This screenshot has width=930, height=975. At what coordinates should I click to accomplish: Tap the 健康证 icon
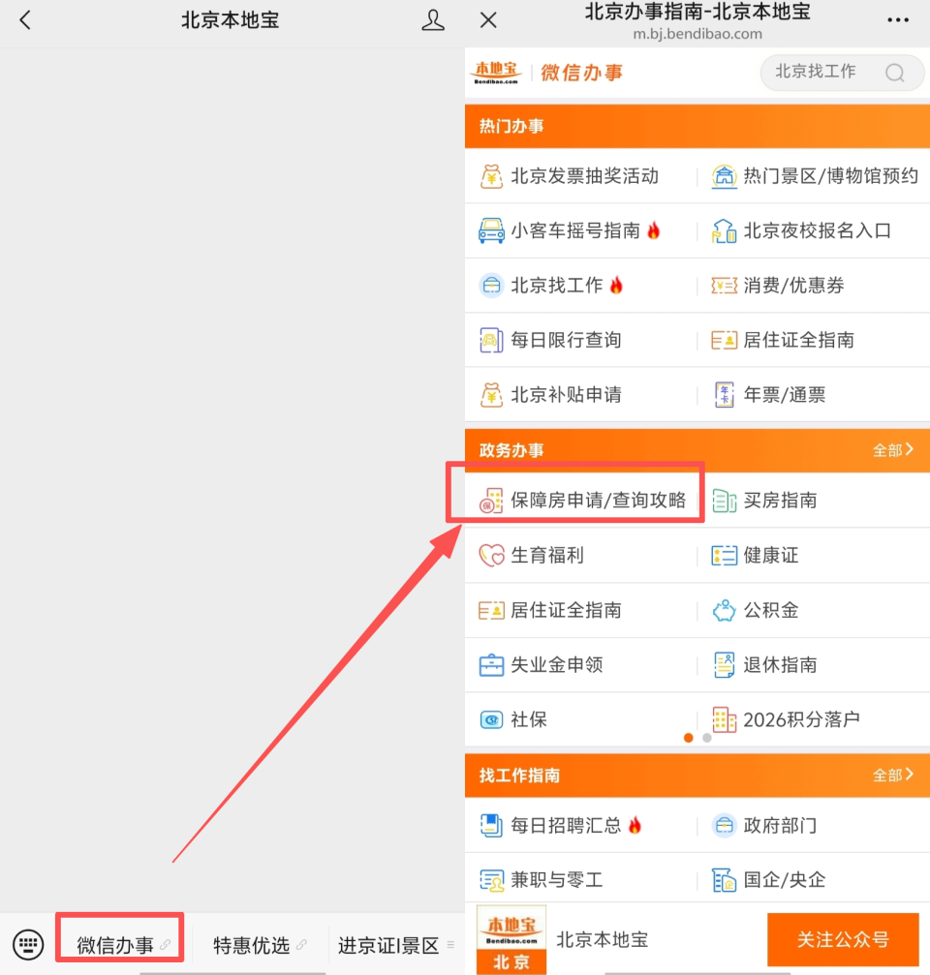pos(724,555)
